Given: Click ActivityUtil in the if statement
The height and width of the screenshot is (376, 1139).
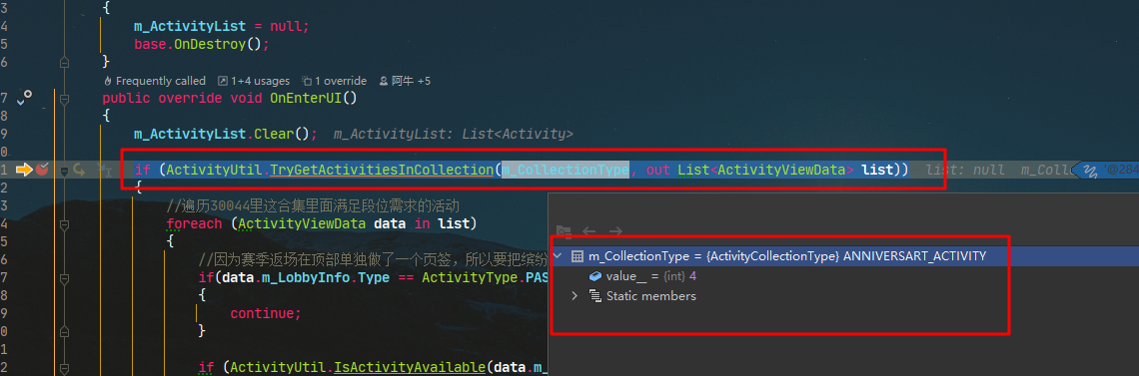Looking at the screenshot, I should [x=214, y=170].
